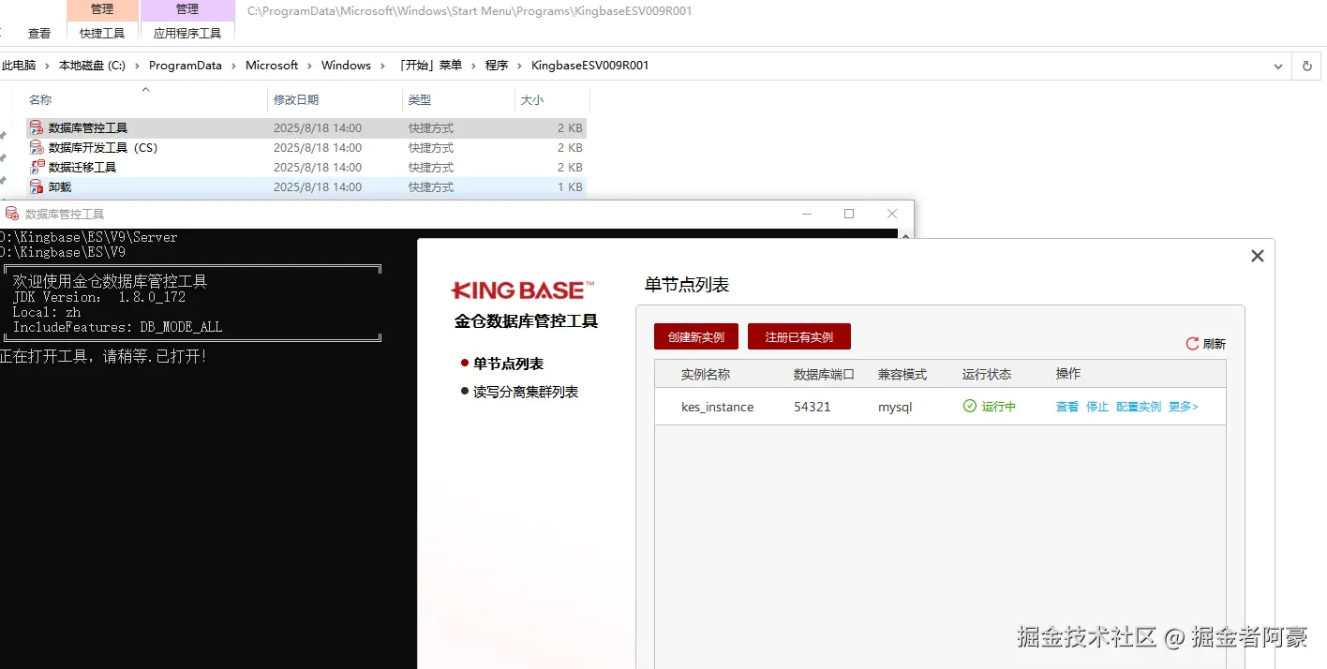The width and height of the screenshot is (1327, 669).
Task: Click the 1 KB size of 卸载
Action: [x=570, y=186]
